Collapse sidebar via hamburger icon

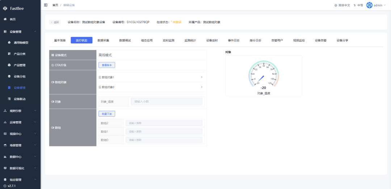pos(46,5)
